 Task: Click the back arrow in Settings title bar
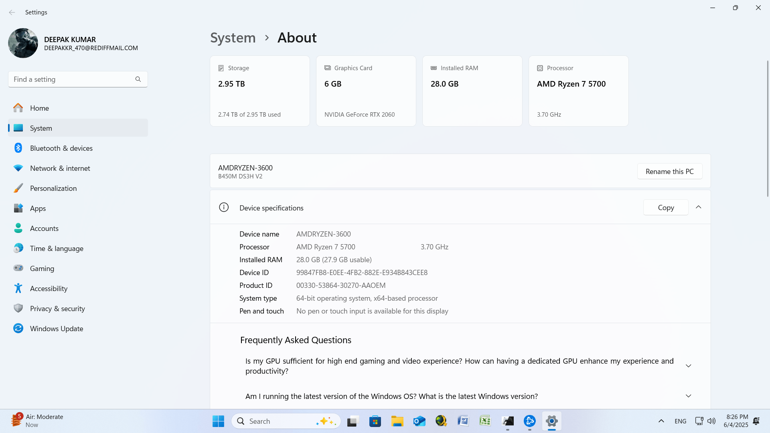[12, 12]
